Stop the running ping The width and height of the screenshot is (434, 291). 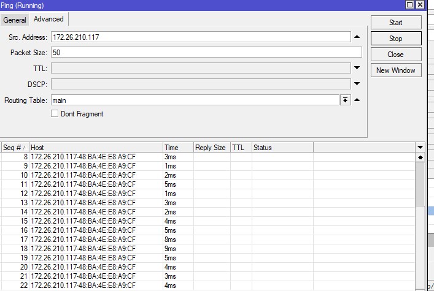coord(396,39)
